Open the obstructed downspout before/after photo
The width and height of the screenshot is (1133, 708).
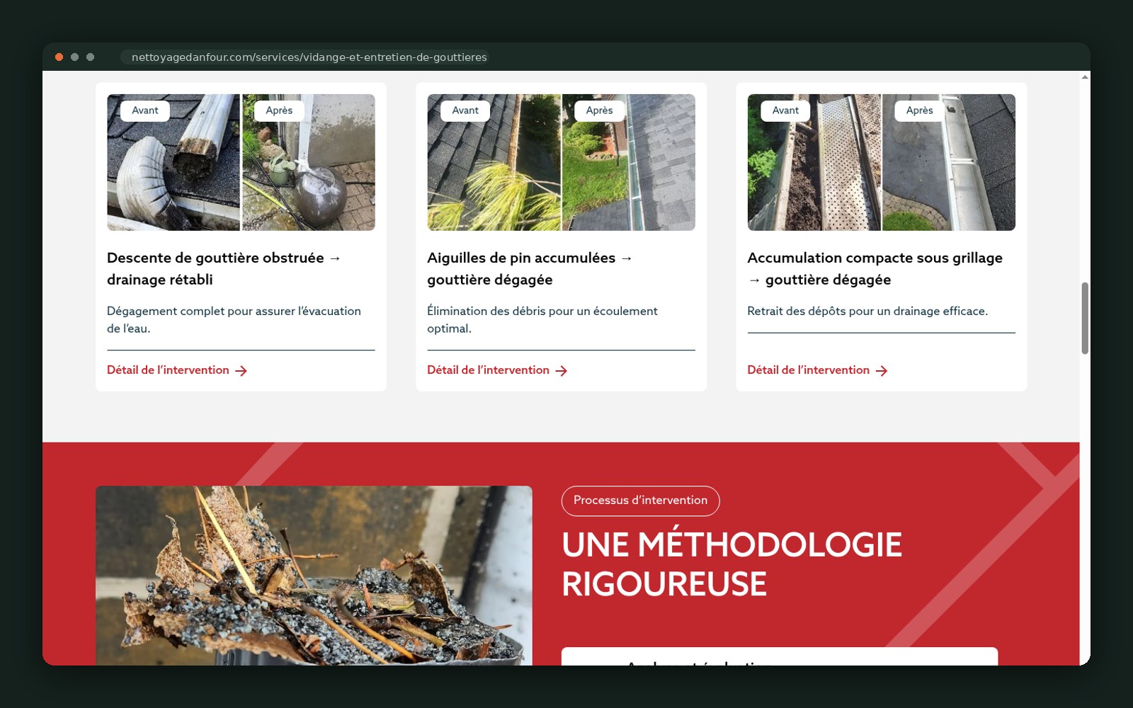[x=241, y=162]
